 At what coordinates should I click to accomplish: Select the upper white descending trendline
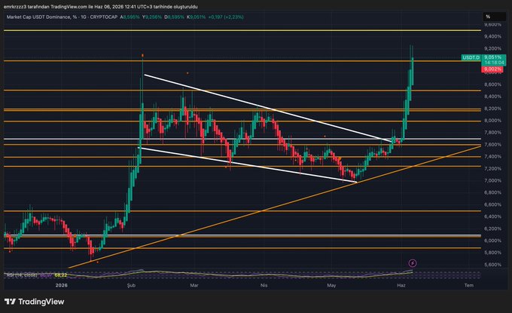point(268,109)
